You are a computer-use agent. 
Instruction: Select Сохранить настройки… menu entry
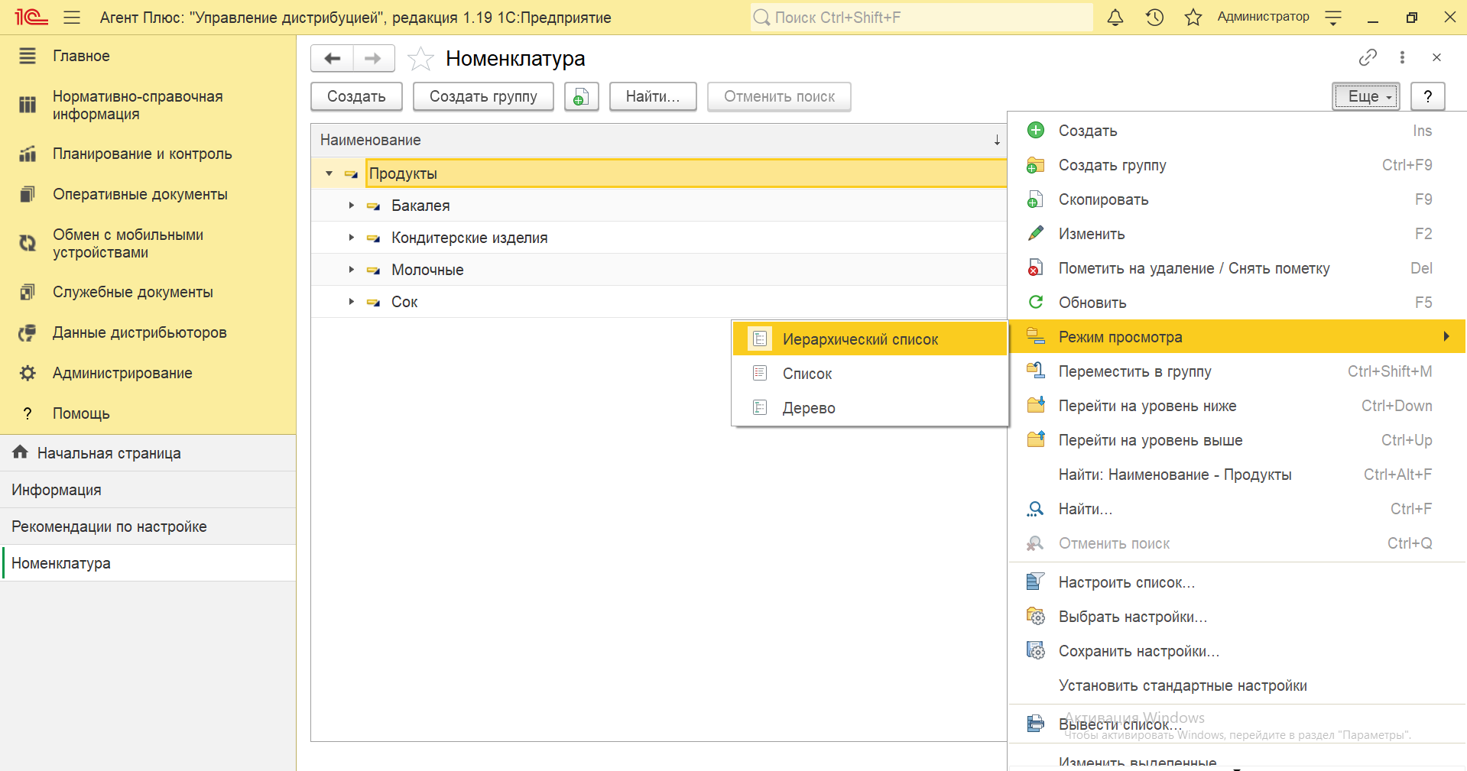click(x=1238, y=651)
